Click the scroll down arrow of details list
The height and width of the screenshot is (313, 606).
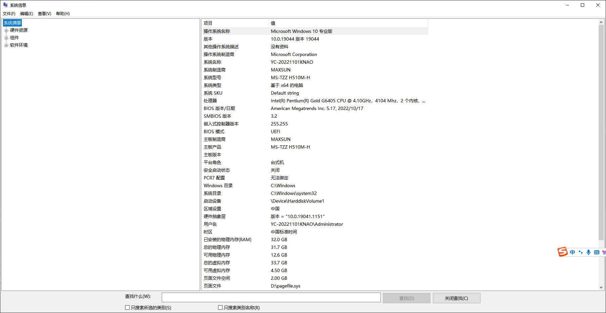[601, 288]
